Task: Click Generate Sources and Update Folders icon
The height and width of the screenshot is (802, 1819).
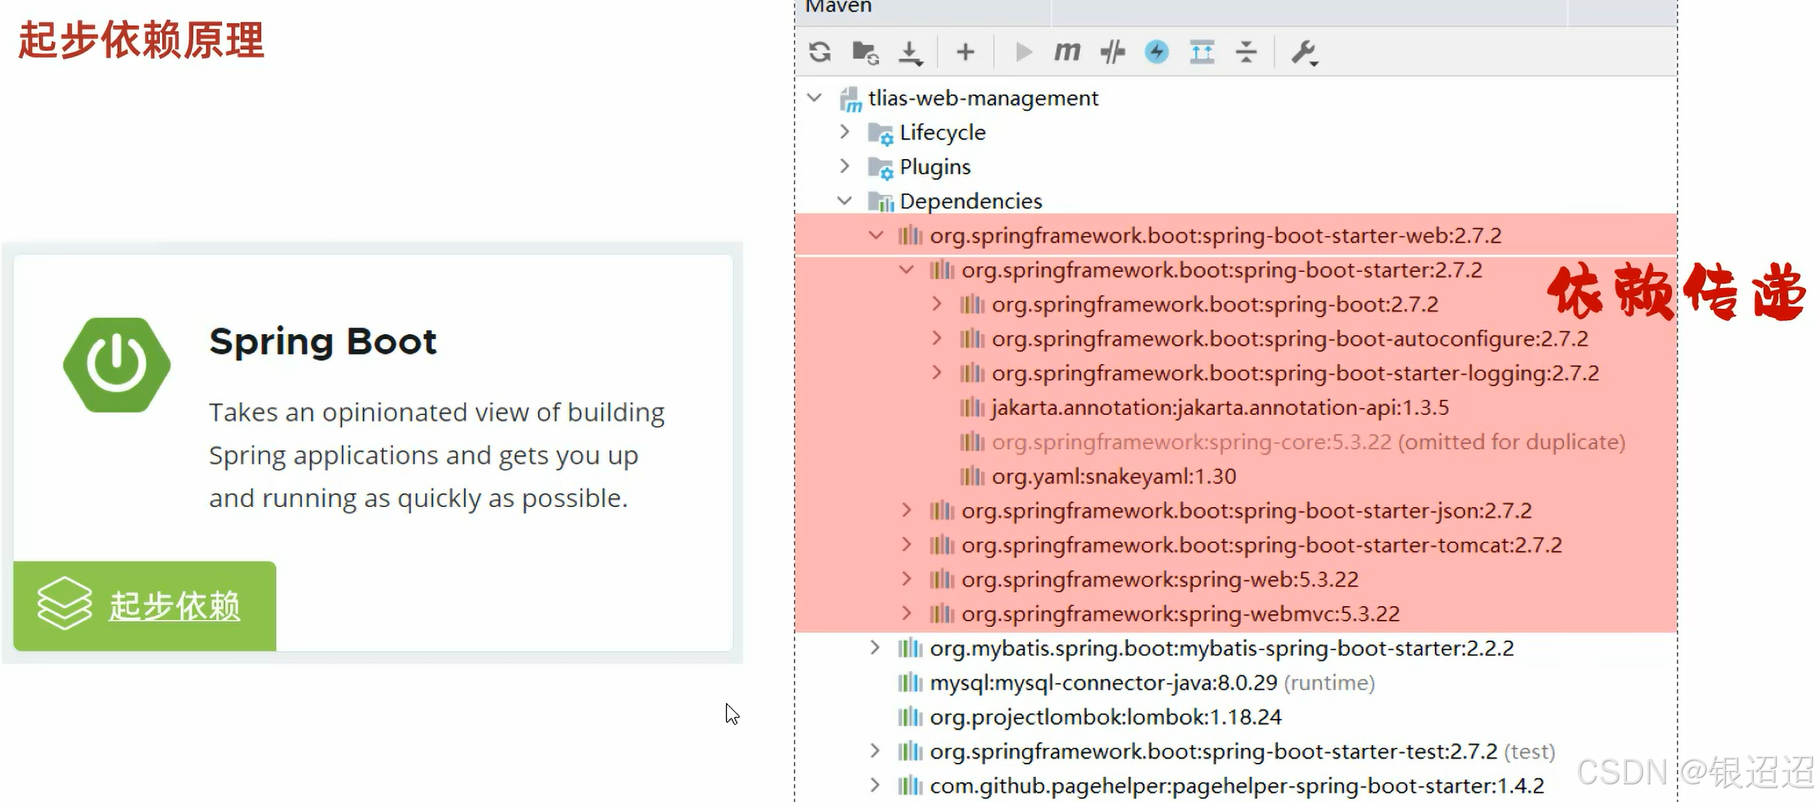Action: (x=865, y=52)
